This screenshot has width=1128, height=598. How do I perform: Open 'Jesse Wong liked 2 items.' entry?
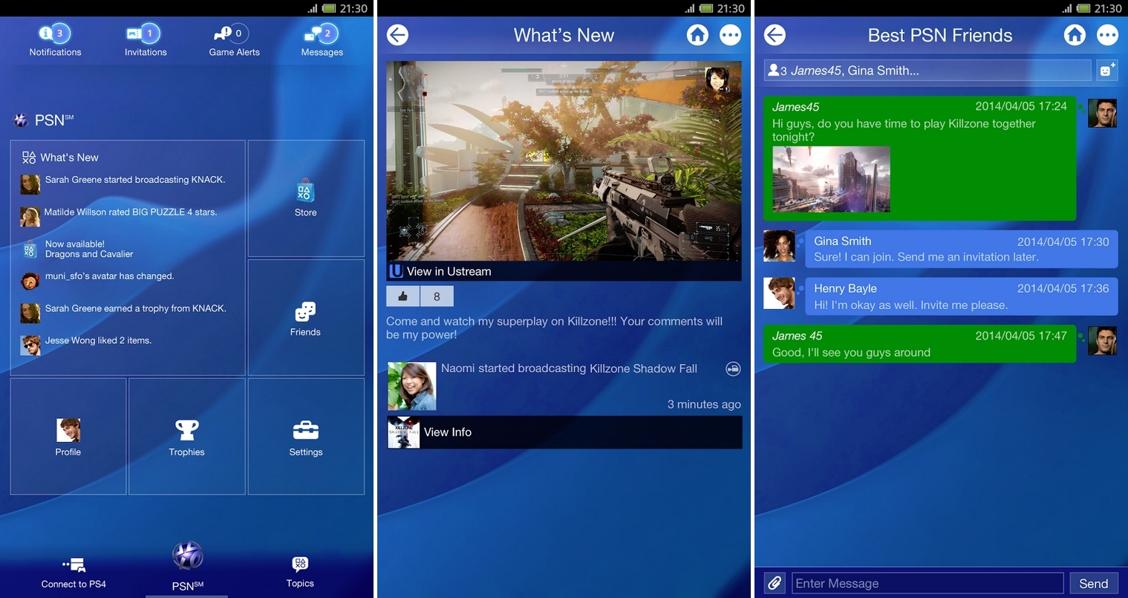click(x=86, y=344)
